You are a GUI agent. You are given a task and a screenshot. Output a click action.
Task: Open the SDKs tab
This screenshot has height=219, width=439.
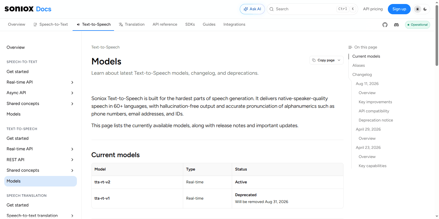click(190, 25)
